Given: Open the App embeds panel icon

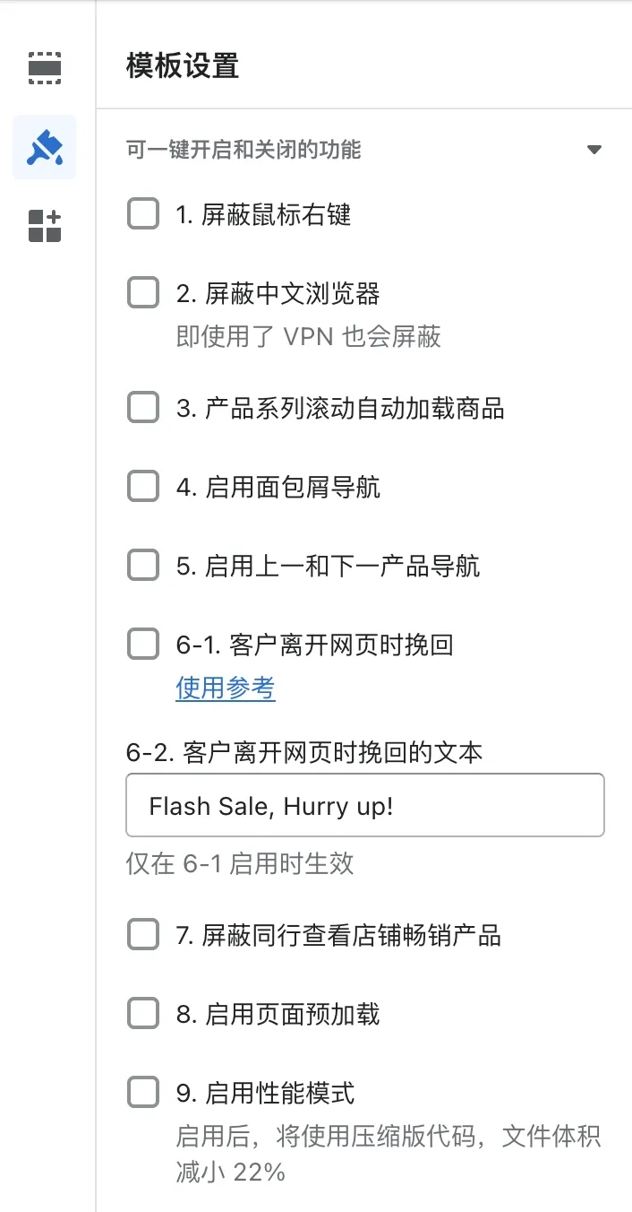Looking at the screenshot, I should [x=44, y=227].
